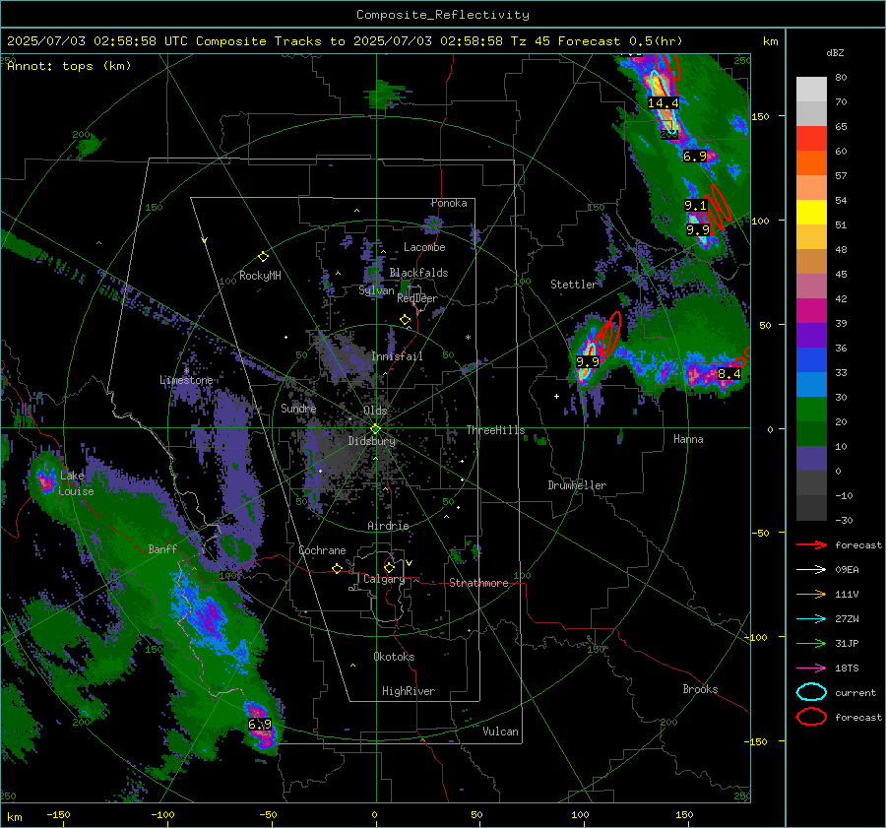Click the HighRiver label
Image resolution: width=886 pixels, height=828 pixels.
click(409, 691)
